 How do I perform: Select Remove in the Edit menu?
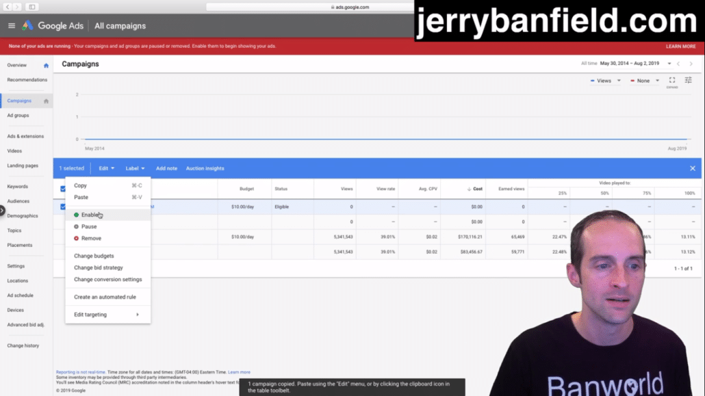[108, 238]
